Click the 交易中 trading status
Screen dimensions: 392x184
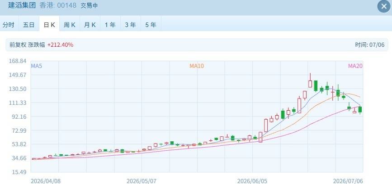pos(89,6)
